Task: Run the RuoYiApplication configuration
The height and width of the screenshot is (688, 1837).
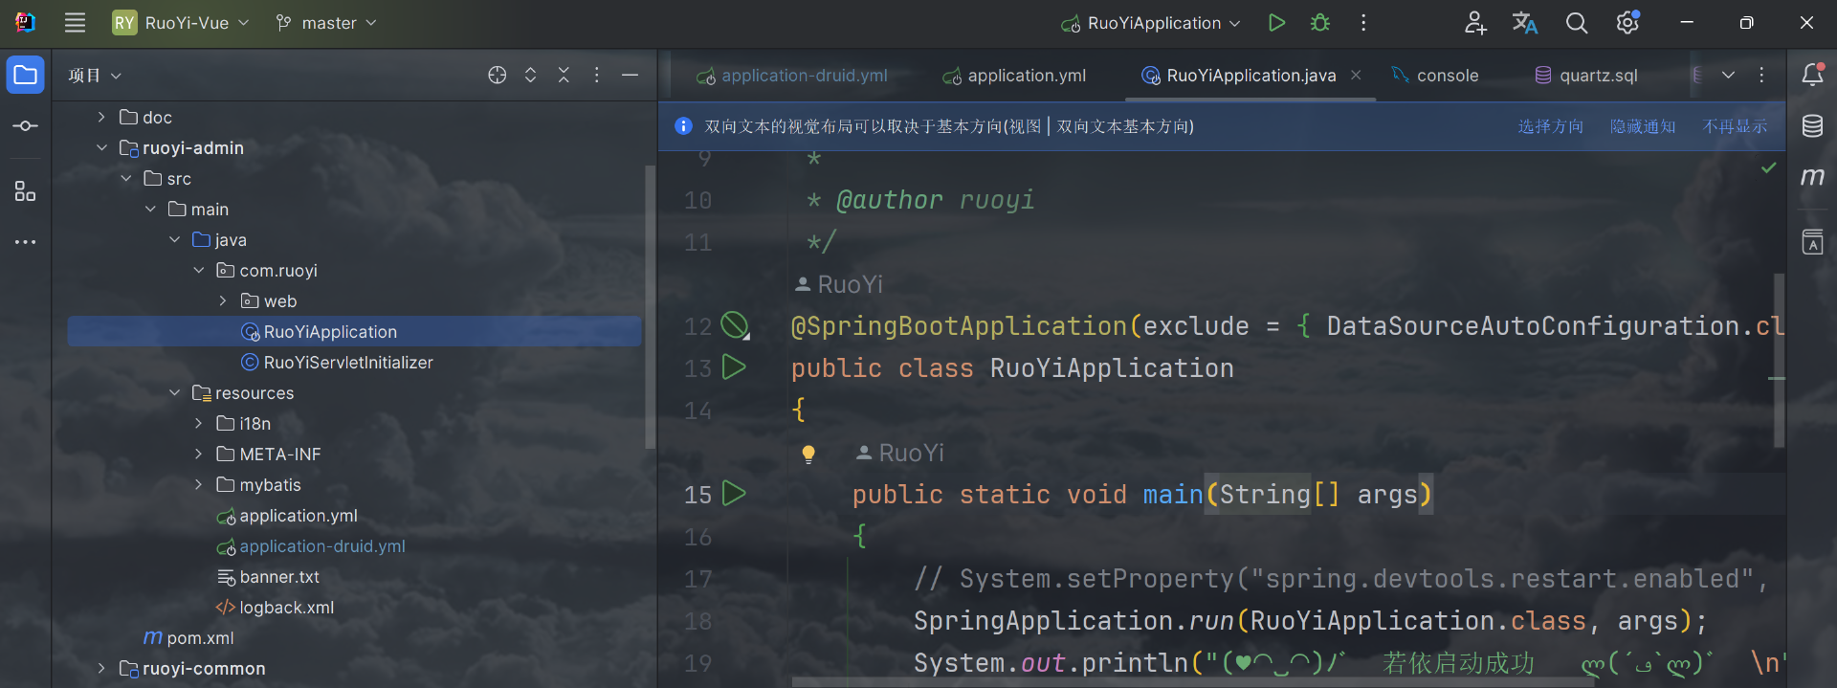Action: coord(1276,23)
